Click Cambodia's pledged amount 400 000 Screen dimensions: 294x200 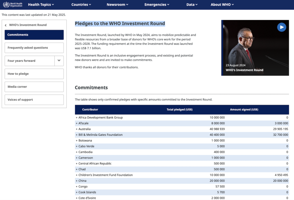(x=219, y=152)
